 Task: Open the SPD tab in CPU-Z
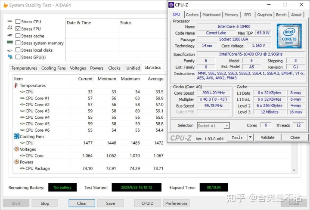point(247,15)
